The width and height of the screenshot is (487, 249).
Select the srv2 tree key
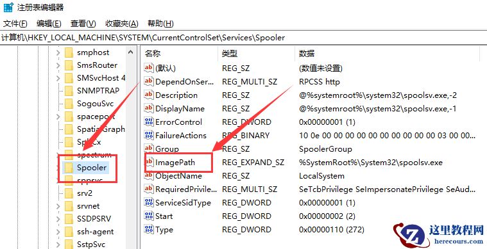pyautogui.click(x=85, y=193)
